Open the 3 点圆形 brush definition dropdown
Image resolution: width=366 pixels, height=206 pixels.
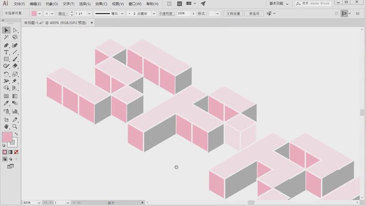click(x=154, y=14)
